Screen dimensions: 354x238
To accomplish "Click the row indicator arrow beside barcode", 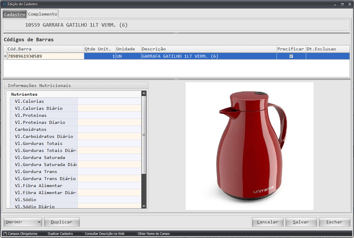I will point(5,56).
